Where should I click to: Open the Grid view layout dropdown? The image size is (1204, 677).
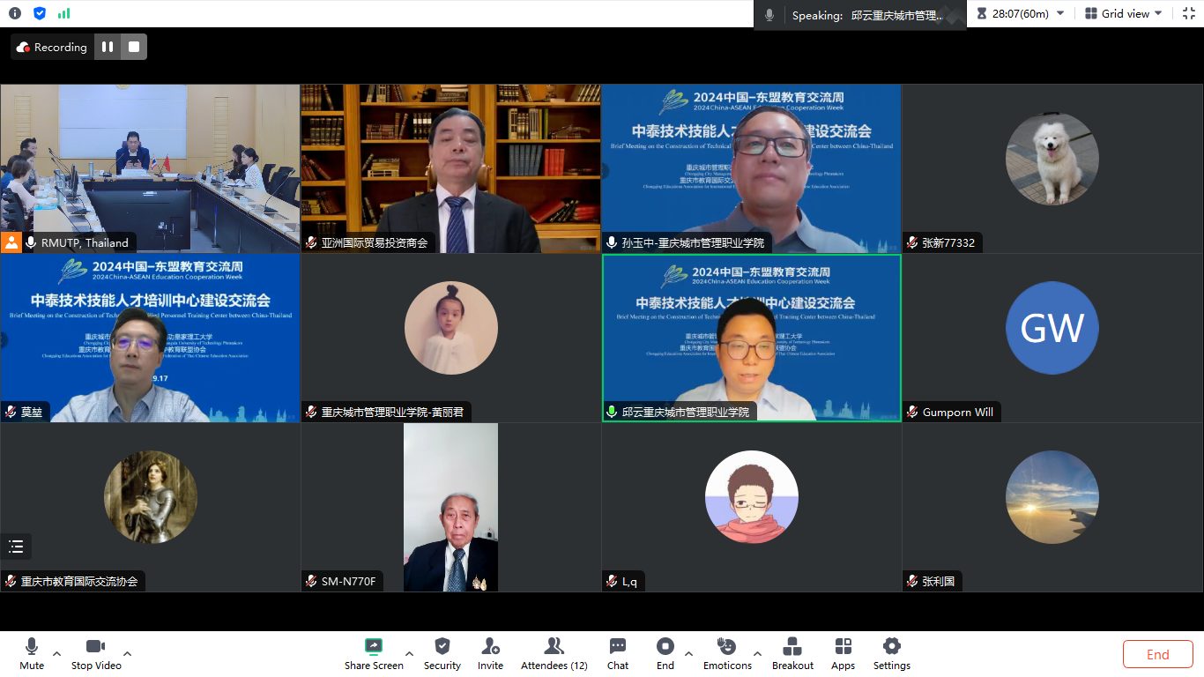click(1125, 13)
